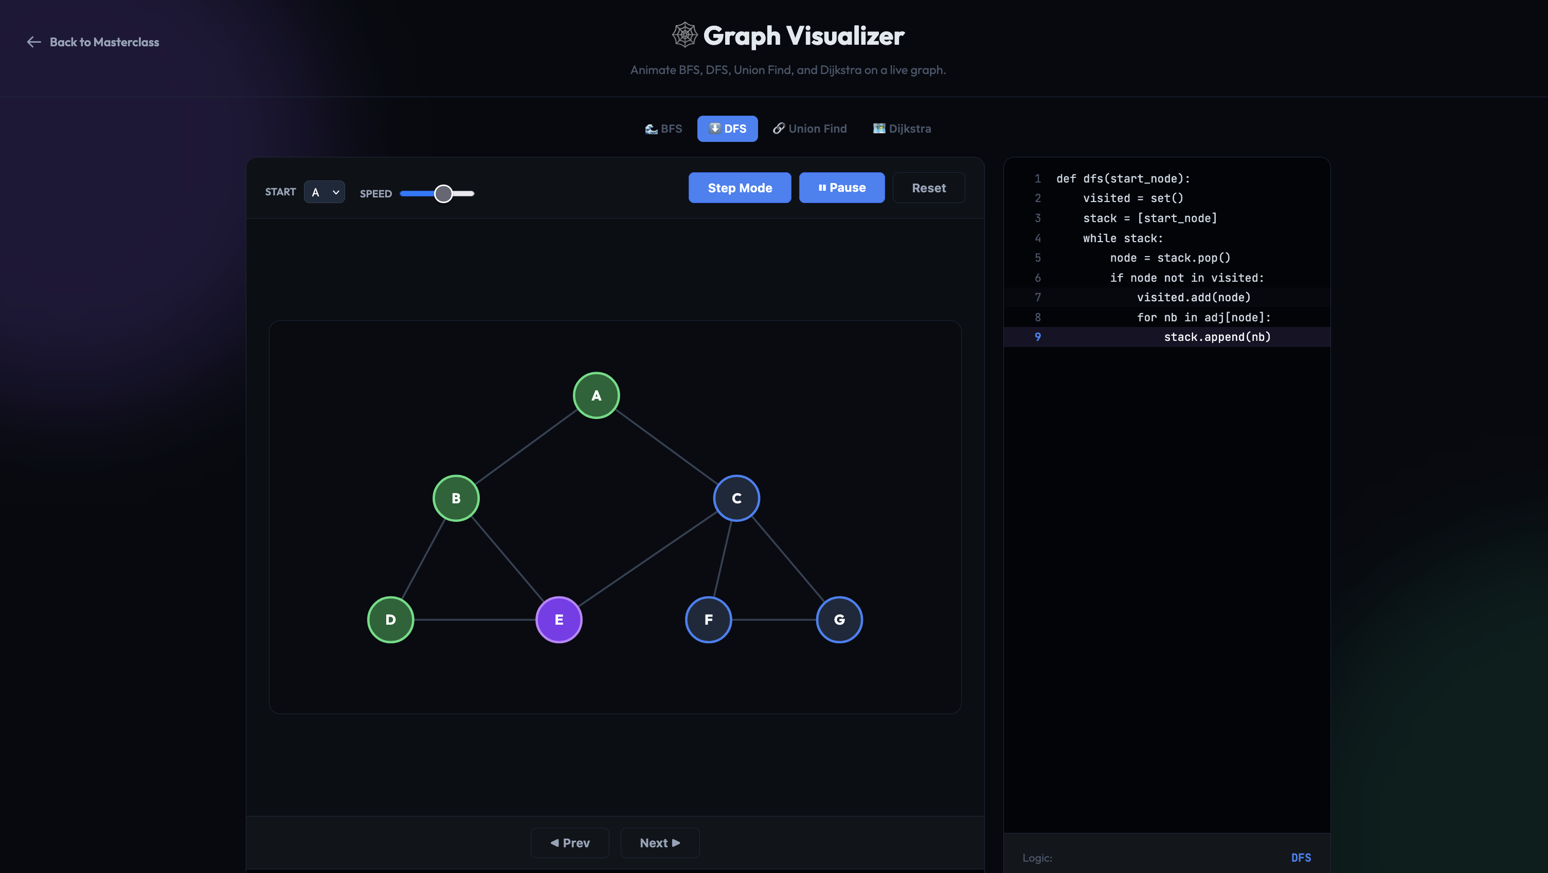Click the blue DFS logic label
The width and height of the screenshot is (1548, 873).
pos(1301,858)
